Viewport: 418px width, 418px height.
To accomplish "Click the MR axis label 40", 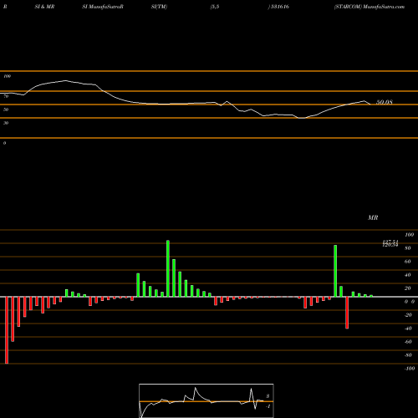I will tap(408, 275).
